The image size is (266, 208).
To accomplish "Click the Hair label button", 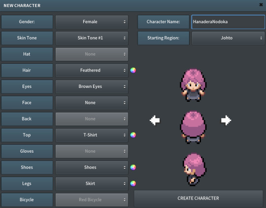I will (x=27, y=70).
